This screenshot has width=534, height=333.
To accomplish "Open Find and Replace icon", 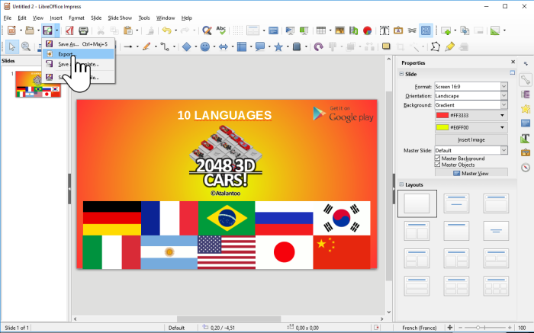I will [207, 30].
